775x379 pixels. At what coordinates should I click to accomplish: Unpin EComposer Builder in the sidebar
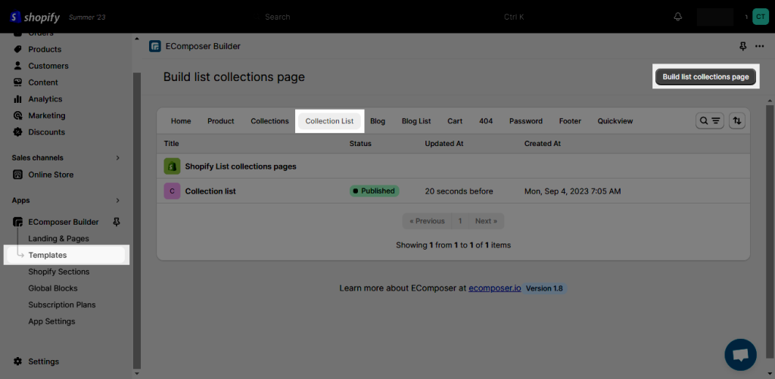coord(117,222)
